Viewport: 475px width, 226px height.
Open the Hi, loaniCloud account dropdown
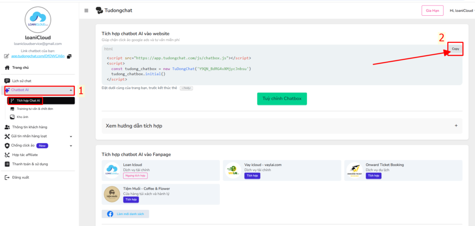(x=462, y=11)
